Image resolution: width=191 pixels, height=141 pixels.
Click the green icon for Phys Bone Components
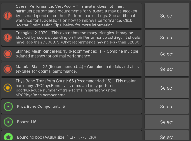(8, 107)
